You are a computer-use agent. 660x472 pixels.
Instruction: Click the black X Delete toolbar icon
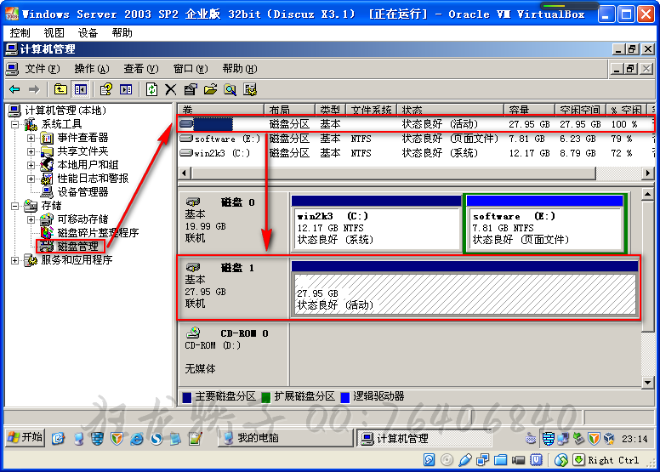(x=170, y=89)
